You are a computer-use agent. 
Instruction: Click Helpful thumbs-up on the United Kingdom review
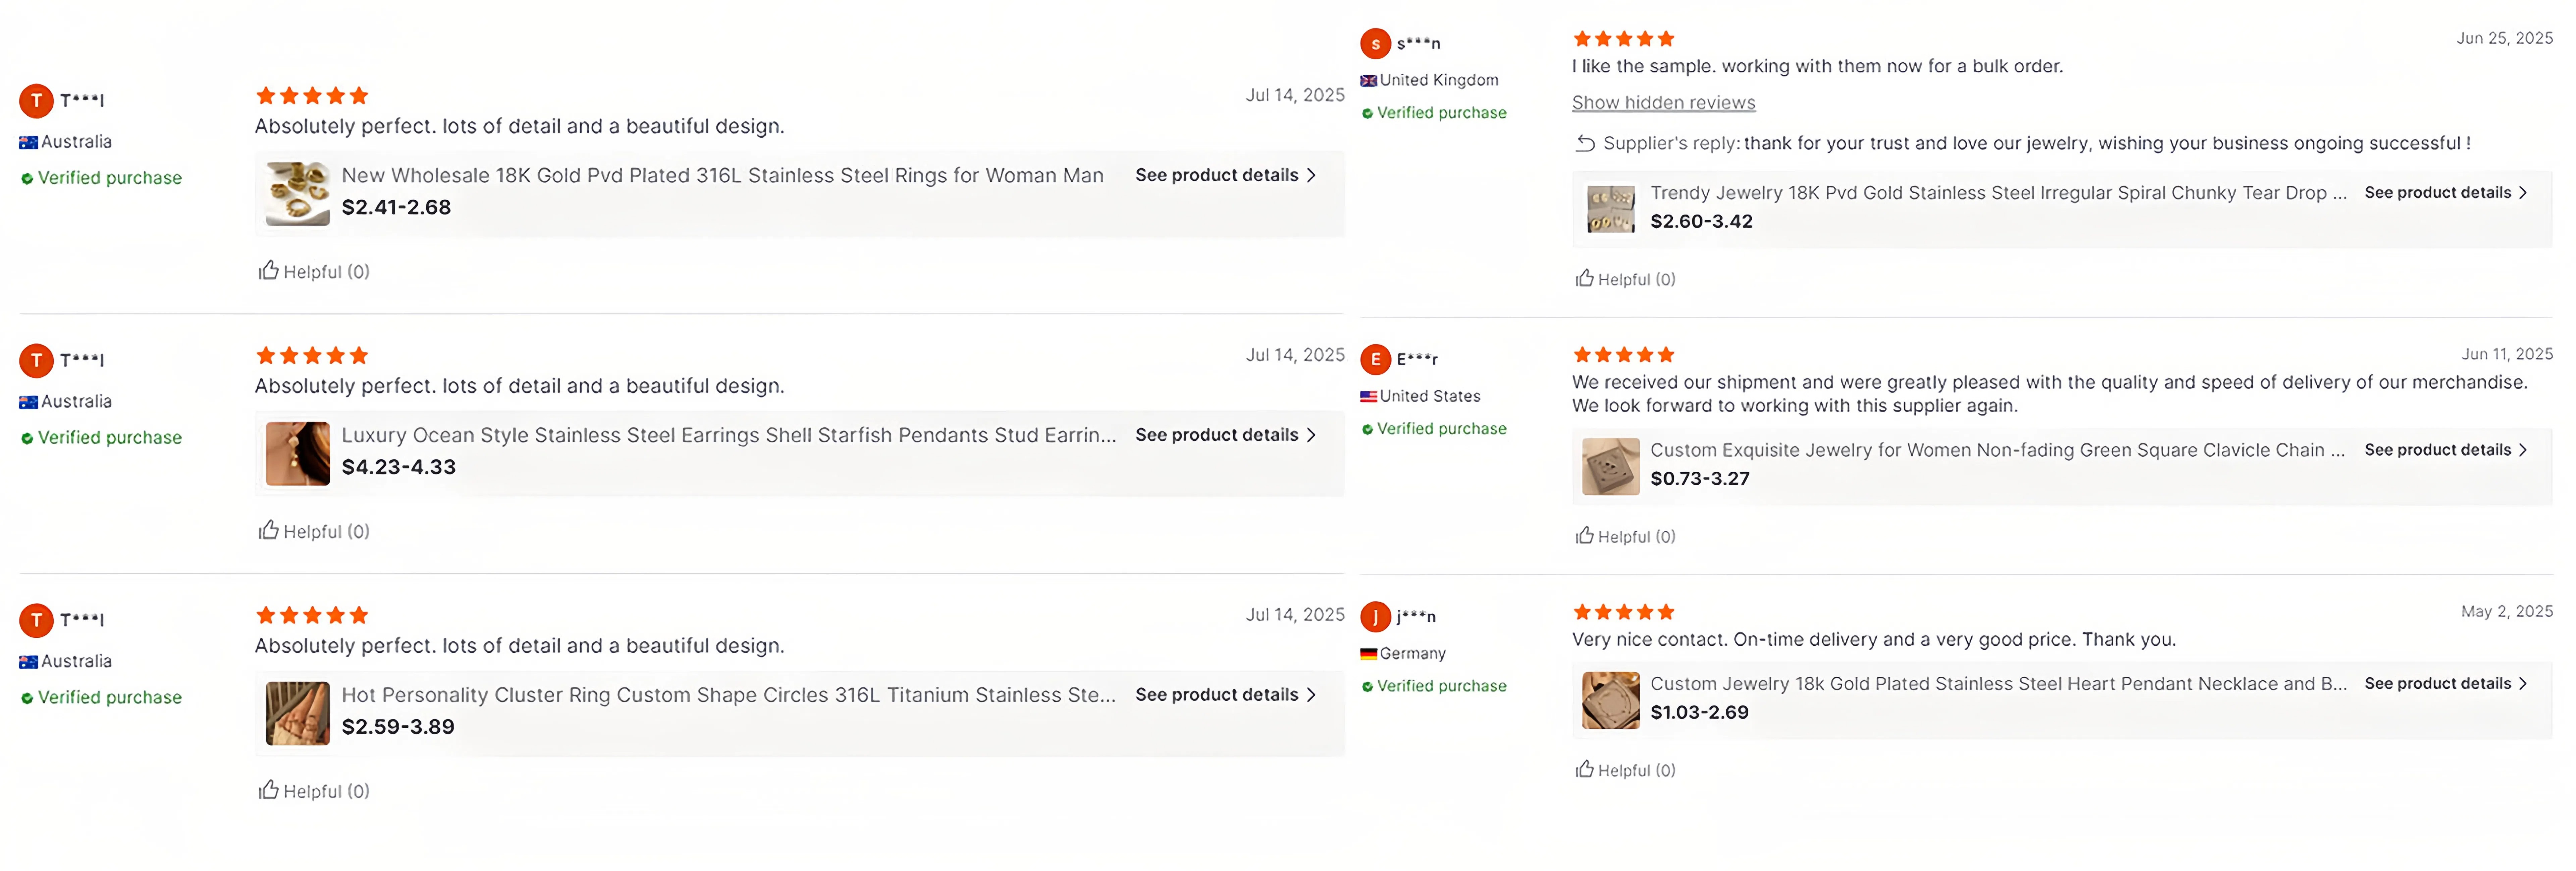point(1584,279)
